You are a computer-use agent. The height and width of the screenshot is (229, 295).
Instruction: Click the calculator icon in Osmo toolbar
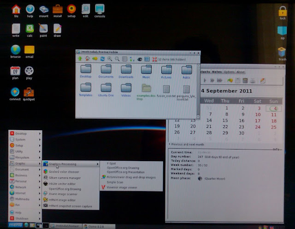[245, 81]
